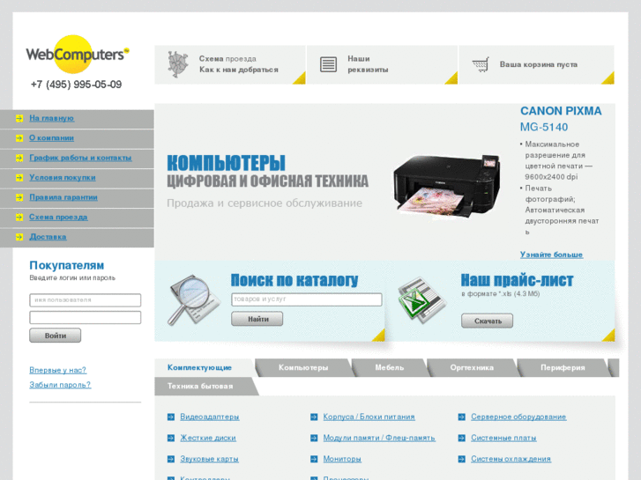Click blue arrow icon beside Жесткие диски
This screenshot has height=480, width=641.
pos(171,438)
